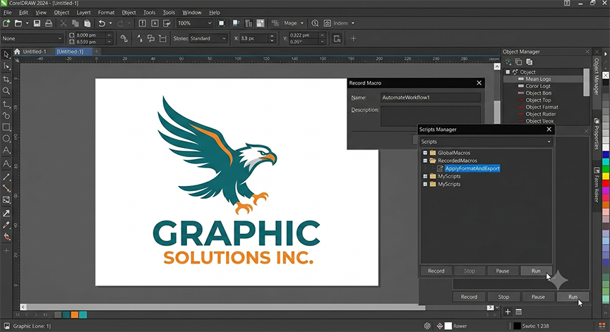The image size is (610, 332).
Task: Close the Record Macro dialog
Action: pyautogui.click(x=479, y=82)
